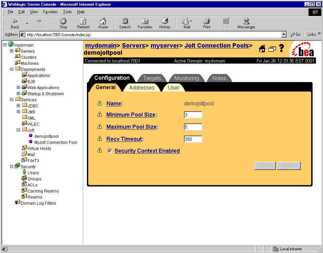Open the Search panel via its toolbar icon
323x253 pixels.
click(x=125, y=23)
